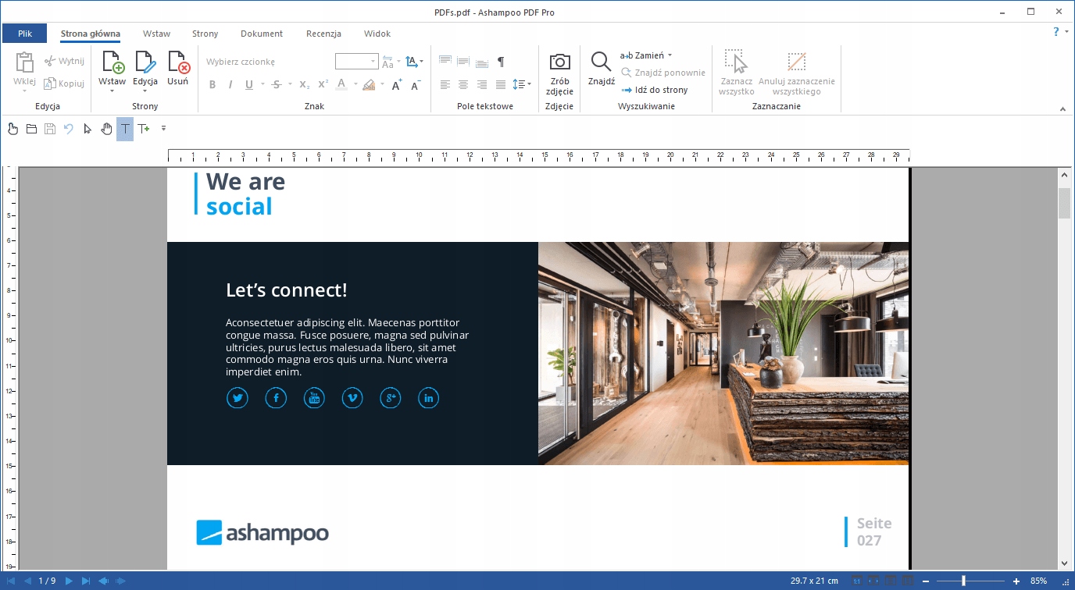Click the 1:1 actual size view icon

click(857, 581)
